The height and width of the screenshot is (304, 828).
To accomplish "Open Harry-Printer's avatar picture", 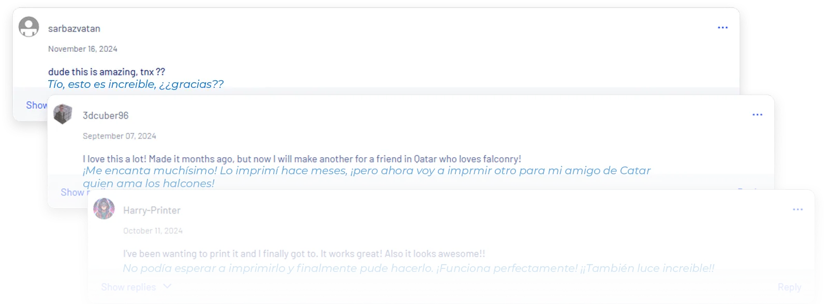I will pos(105,210).
